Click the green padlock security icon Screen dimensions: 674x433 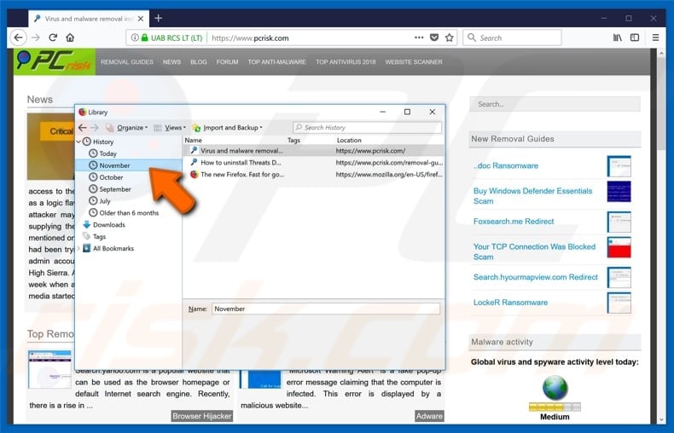(144, 38)
